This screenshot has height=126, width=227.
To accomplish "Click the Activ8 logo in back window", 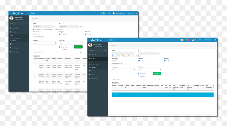I will (19, 13).
